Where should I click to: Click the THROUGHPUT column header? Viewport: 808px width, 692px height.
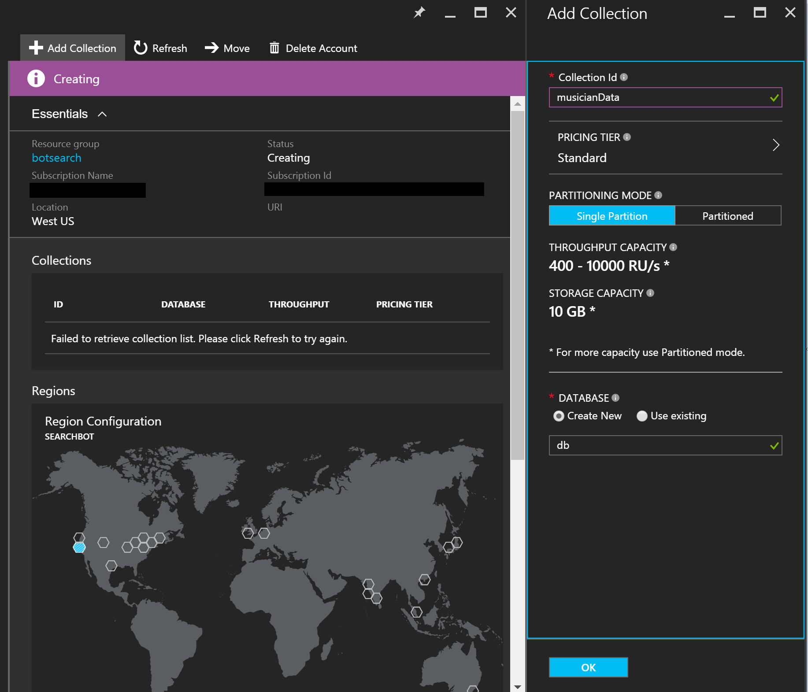pos(299,304)
